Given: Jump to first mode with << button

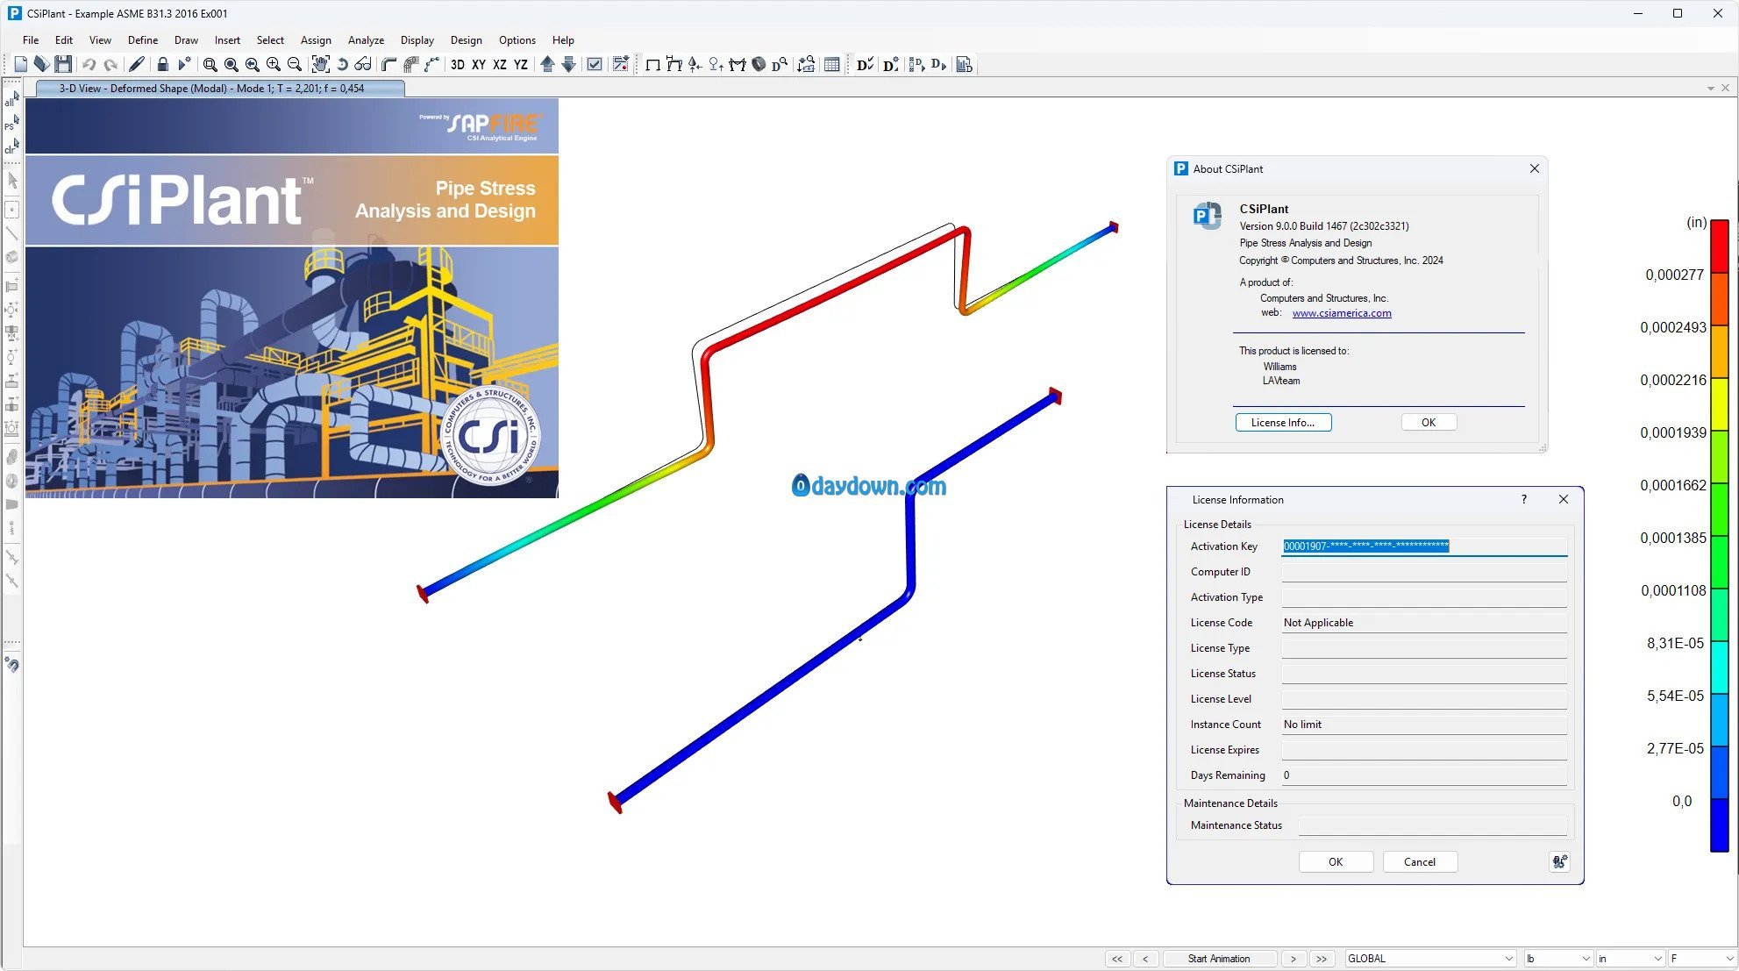Looking at the screenshot, I should pyautogui.click(x=1117, y=959).
